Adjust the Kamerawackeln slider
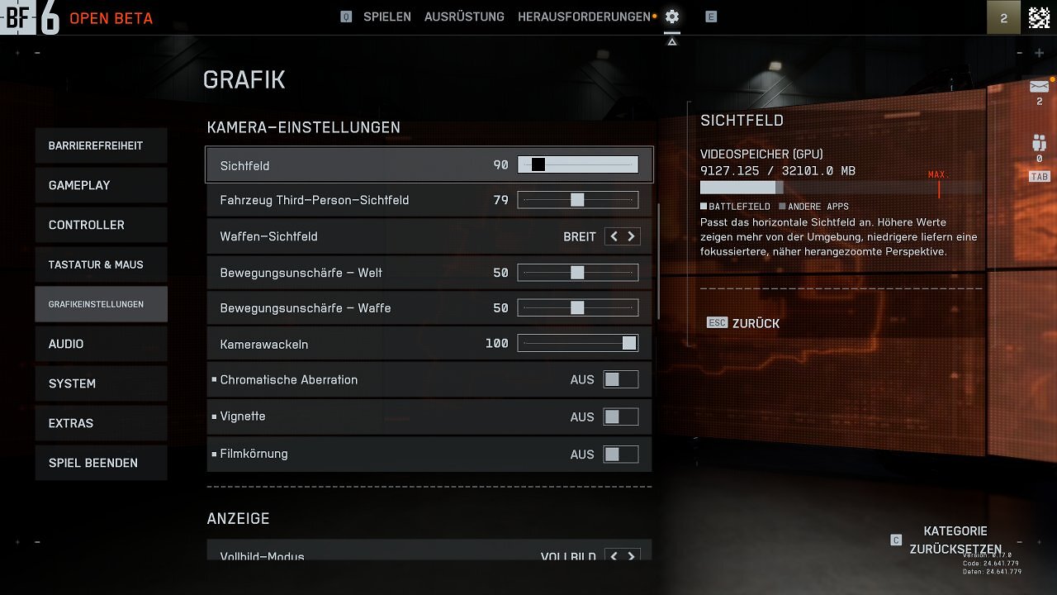This screenshot has width=1057, height=595. (x=578, y=343)
